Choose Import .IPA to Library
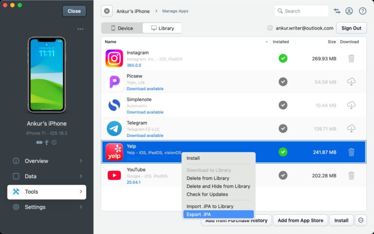Viewport: 374px width, 234px height. (x=218, y=206)
